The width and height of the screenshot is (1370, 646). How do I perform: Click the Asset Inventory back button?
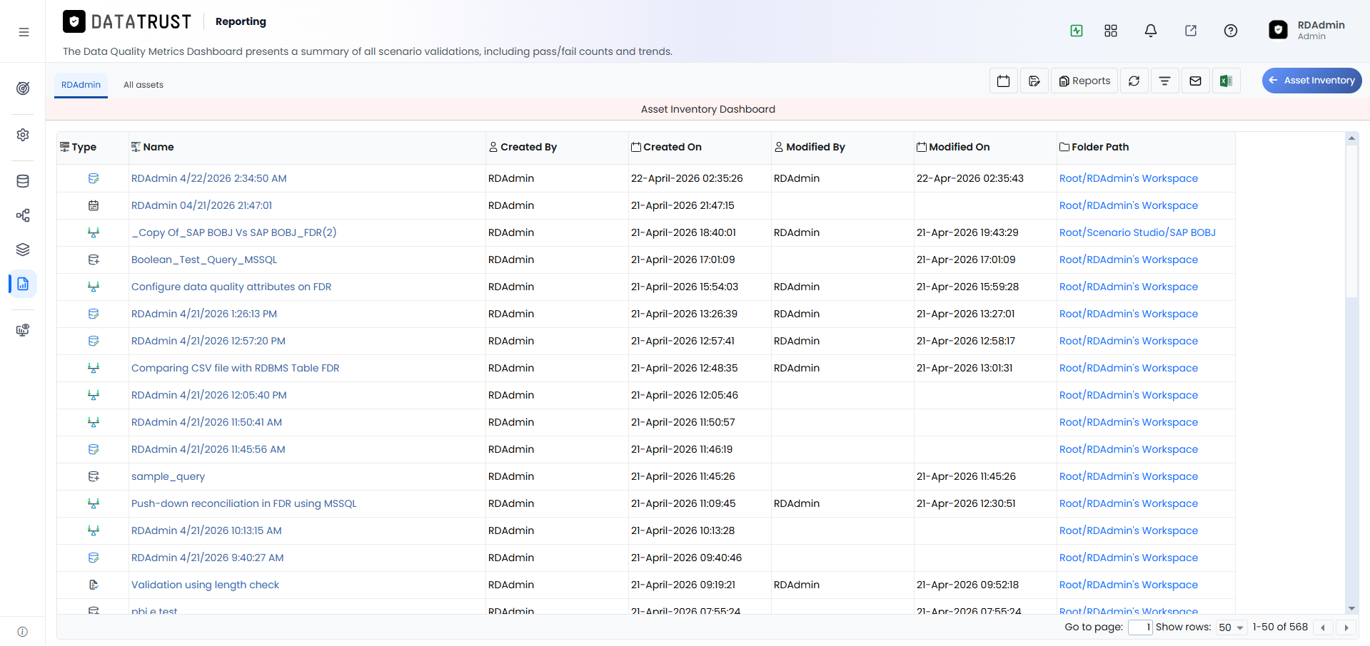[x=1311, y=81]
